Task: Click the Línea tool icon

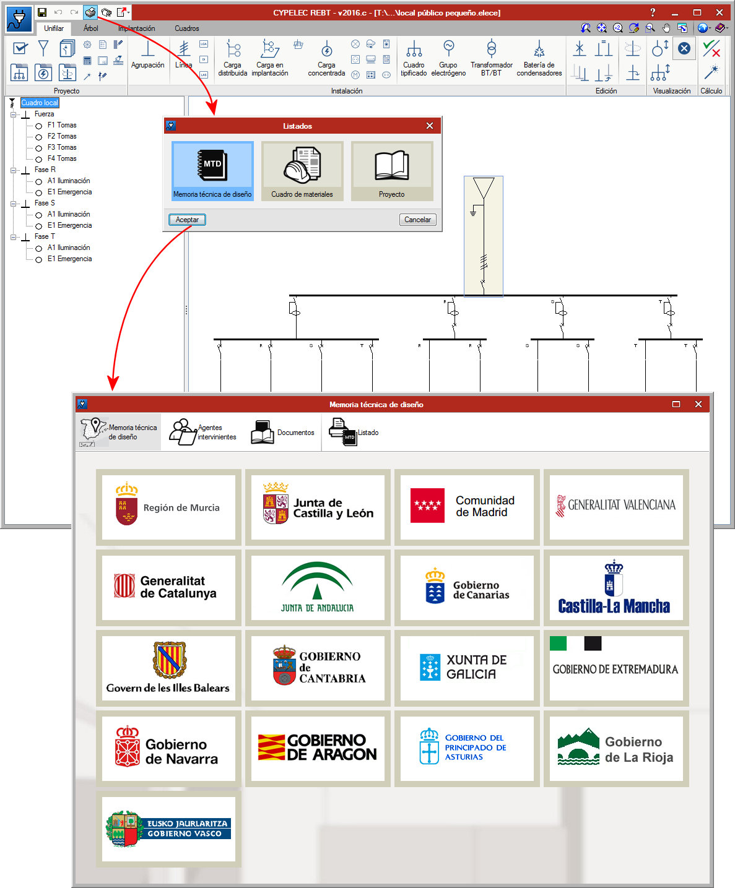Action: (184, 53)
